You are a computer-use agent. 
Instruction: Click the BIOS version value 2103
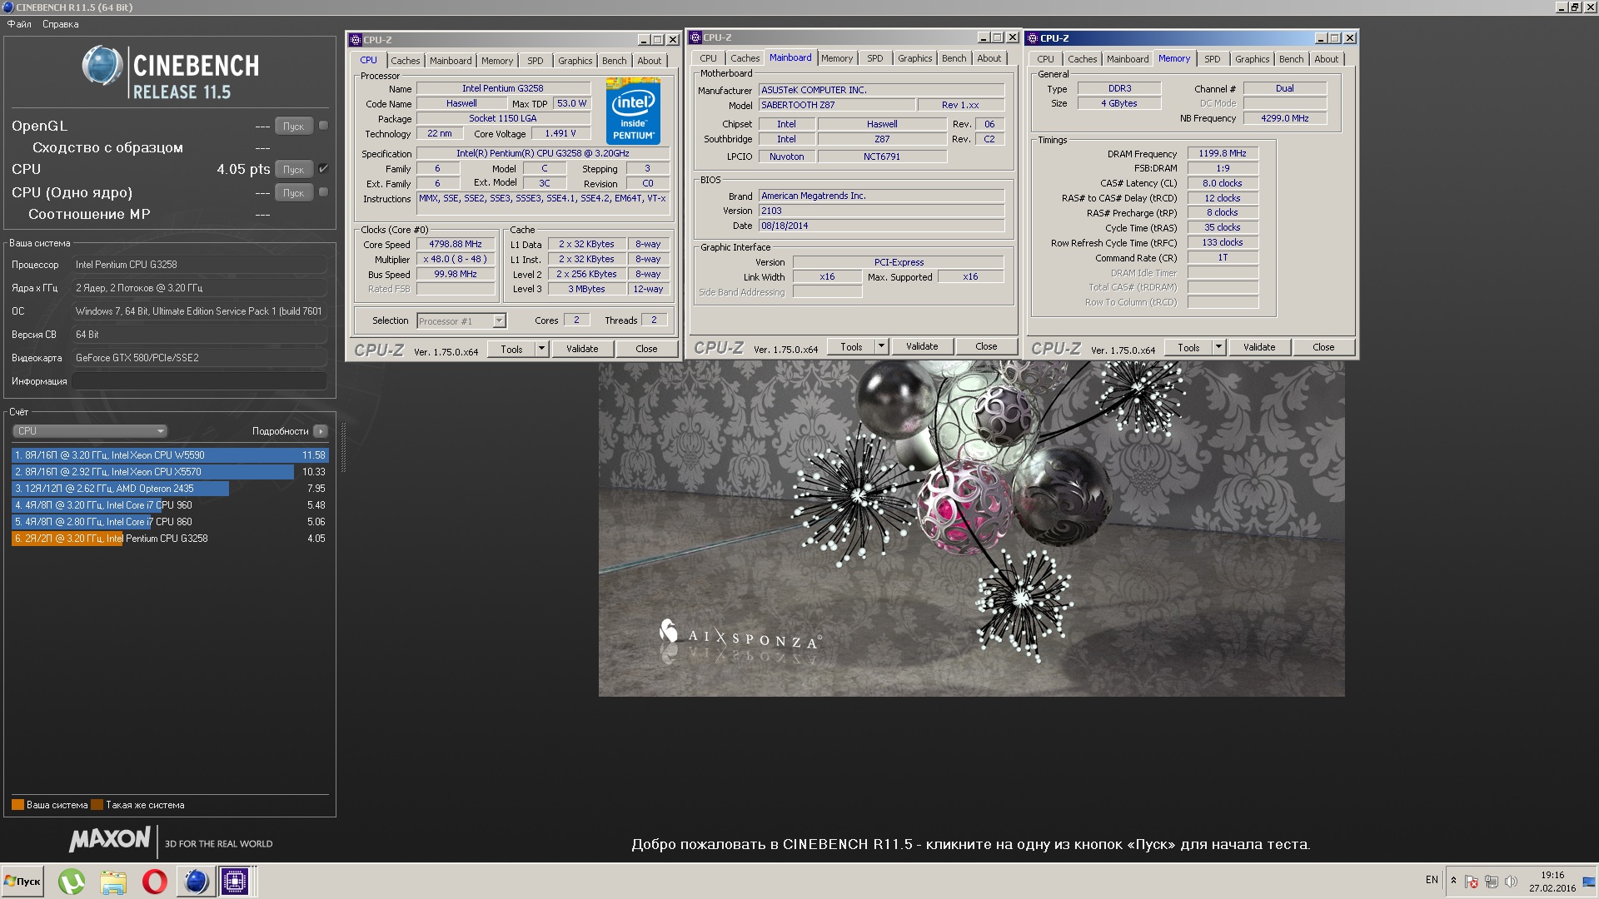pos(881,211)
